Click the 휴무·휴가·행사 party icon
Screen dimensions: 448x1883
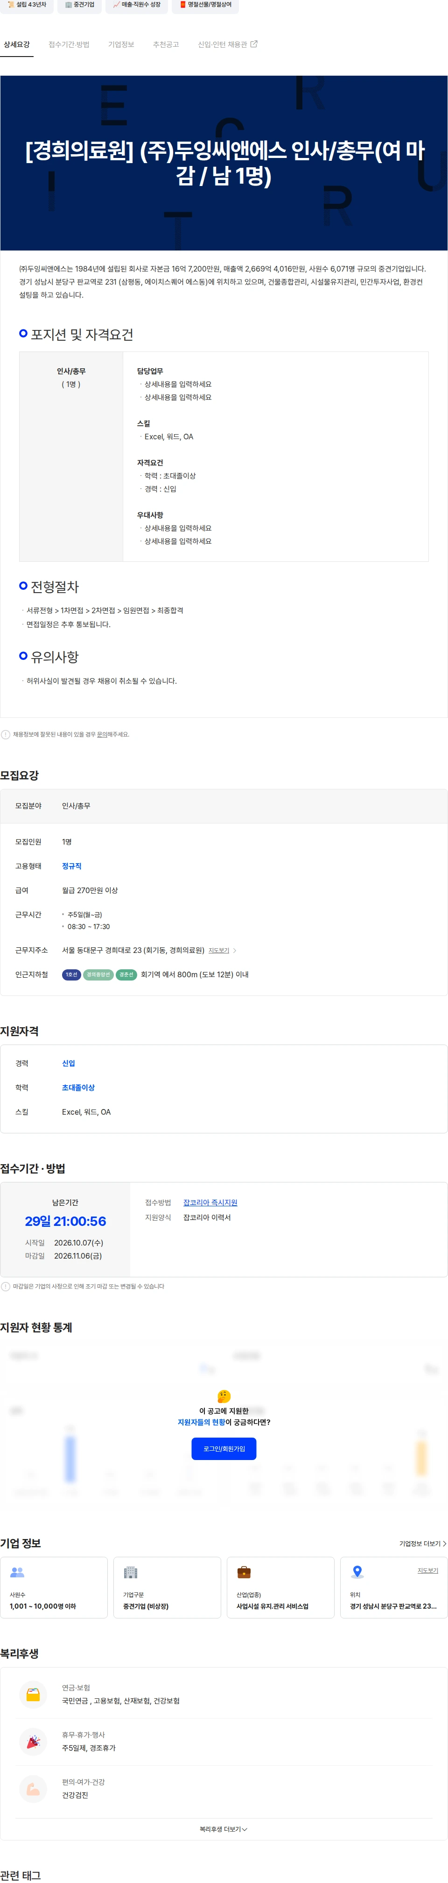click(x=33, y=1741)
